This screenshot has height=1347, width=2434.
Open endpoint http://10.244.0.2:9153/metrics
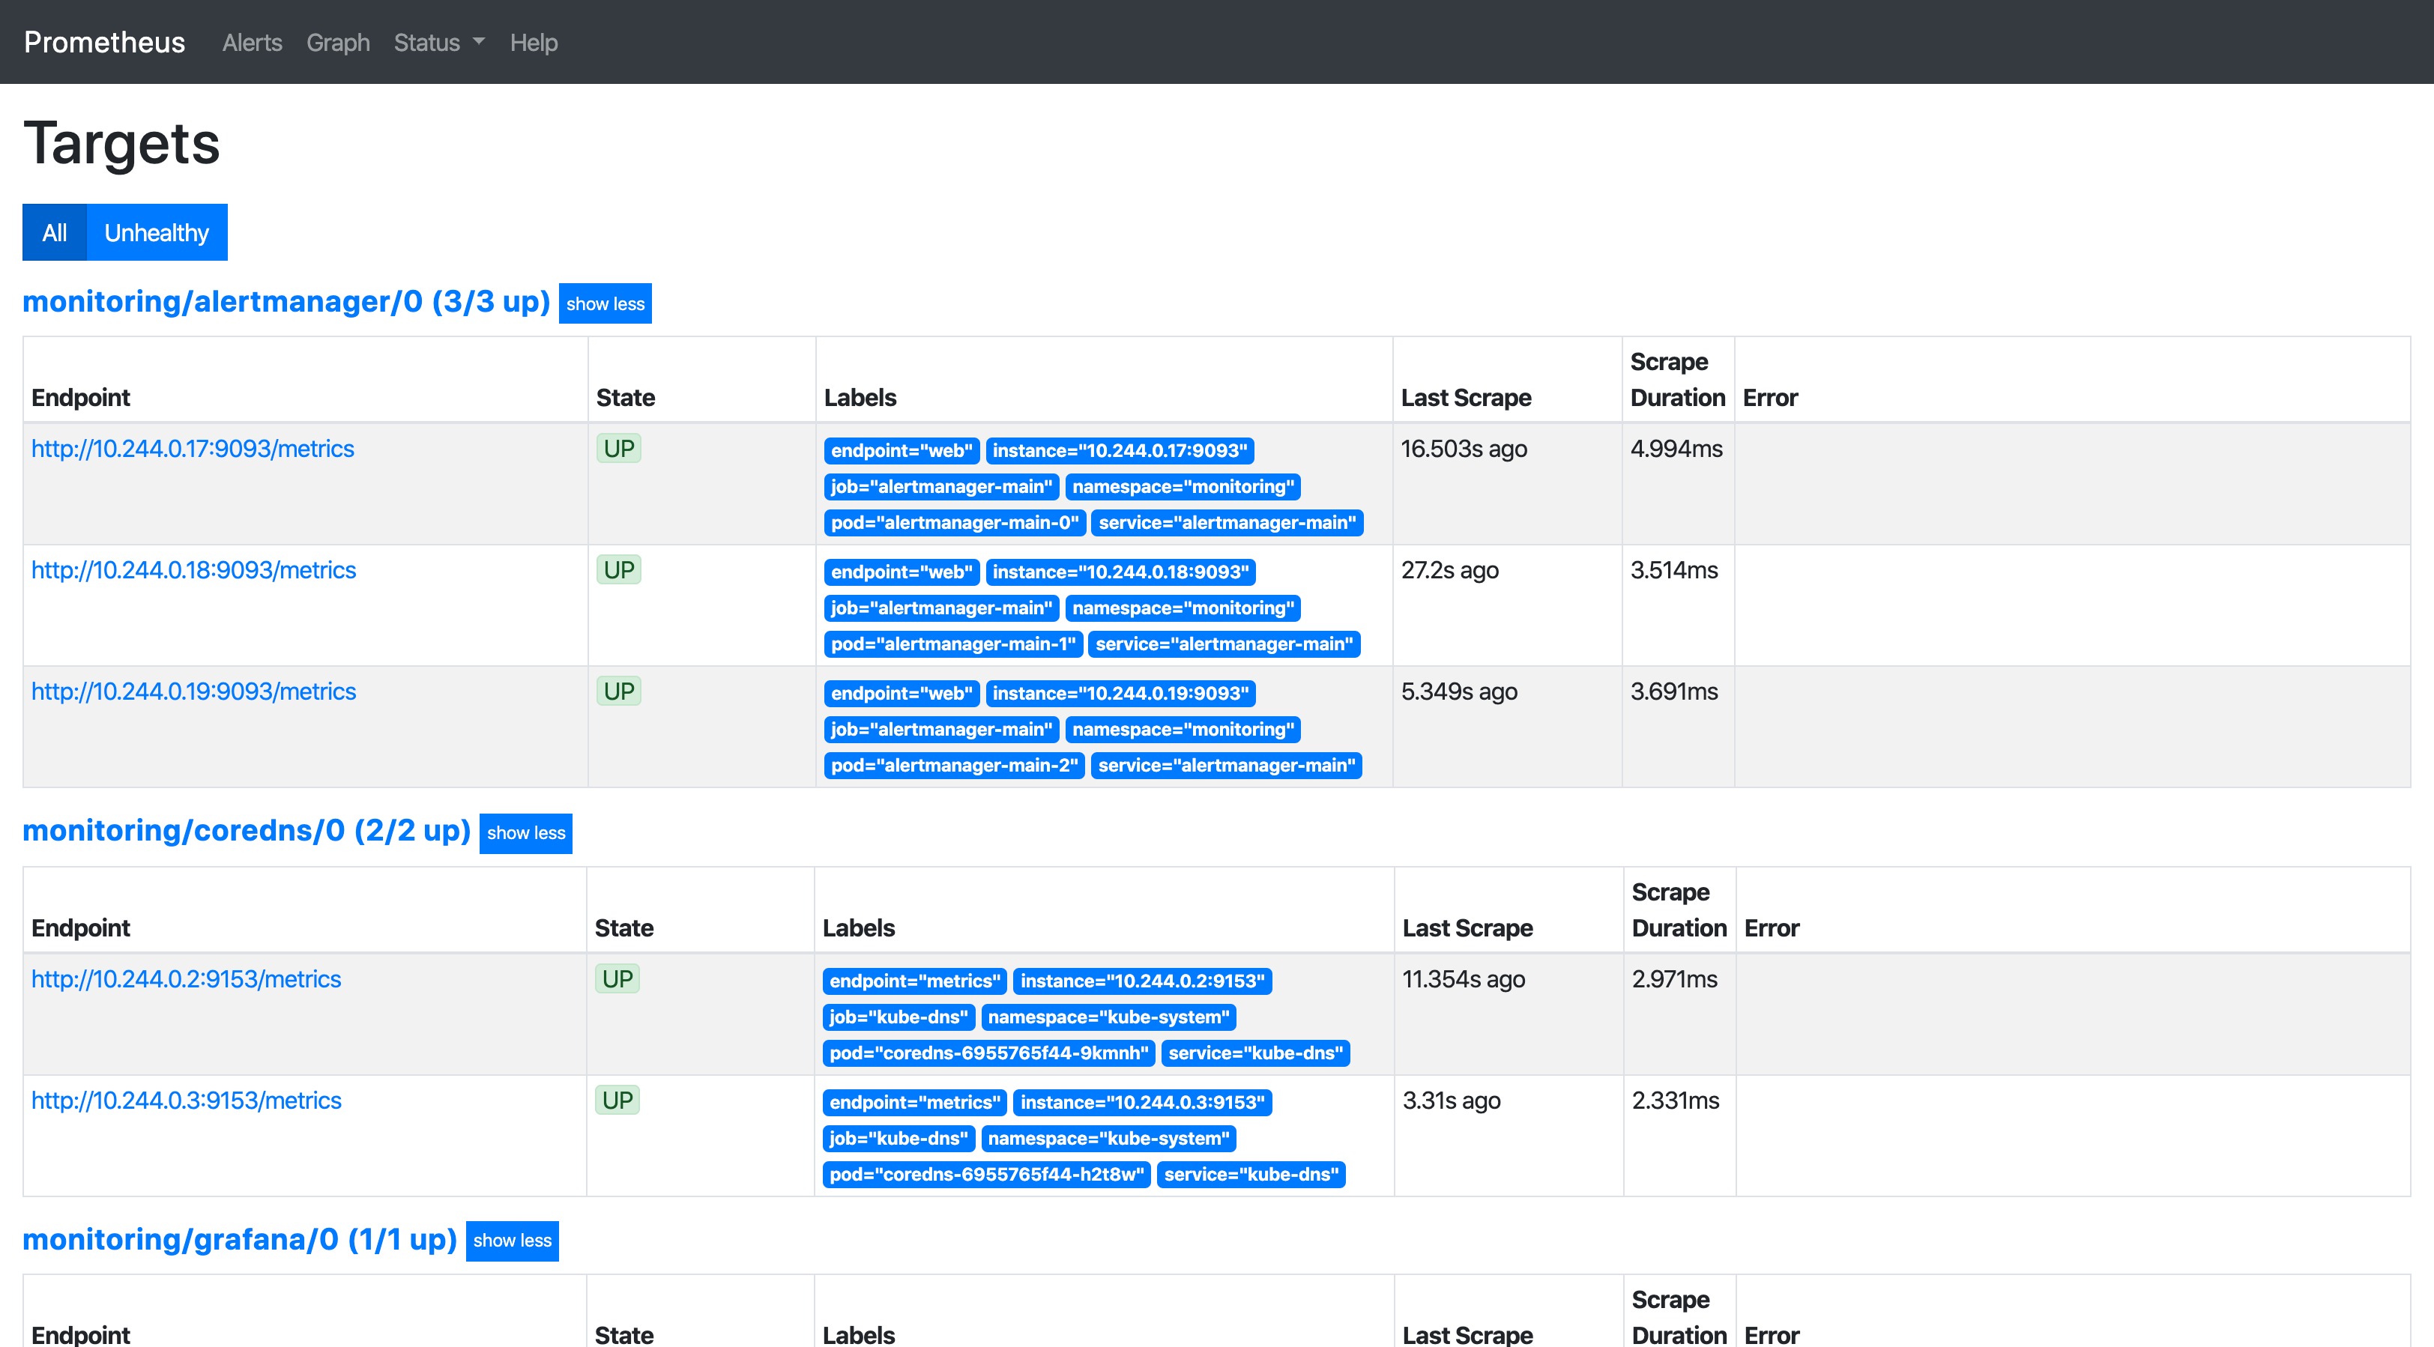click(x=186, y=978)
